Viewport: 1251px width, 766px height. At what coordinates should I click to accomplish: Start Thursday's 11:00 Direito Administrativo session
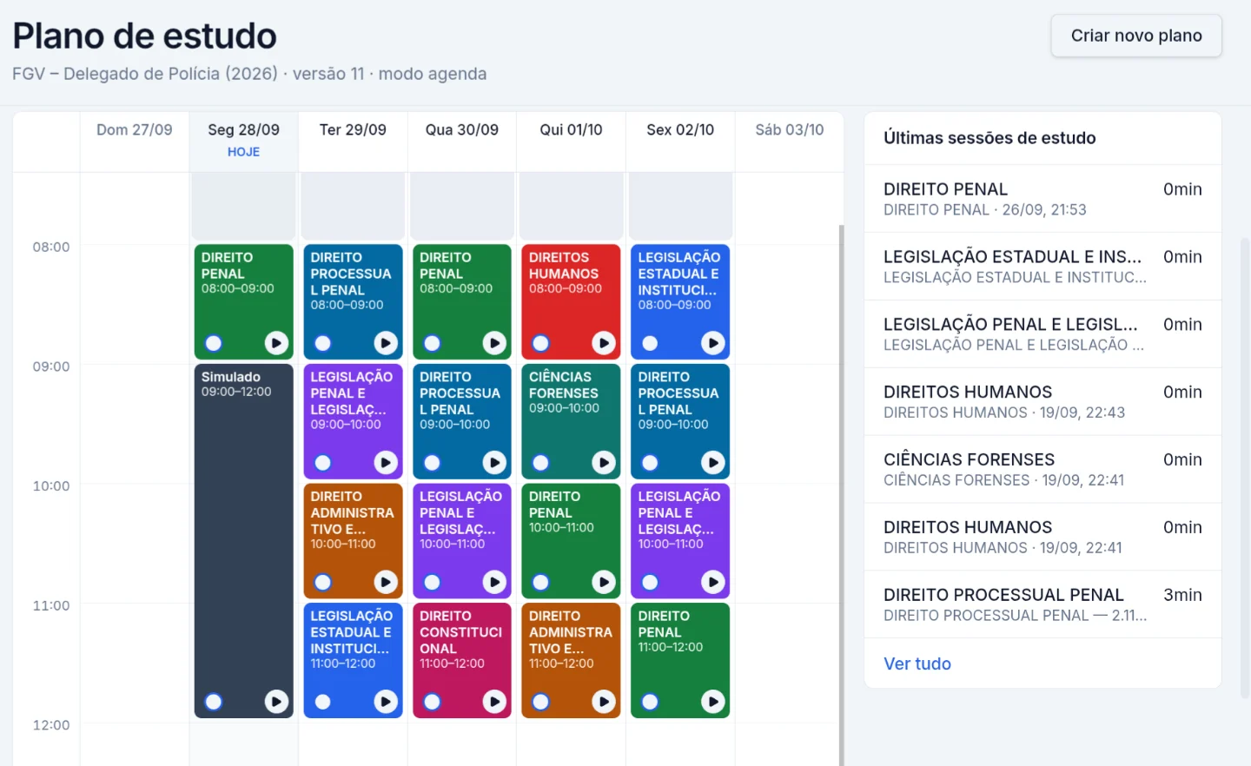tap(604, 702)
